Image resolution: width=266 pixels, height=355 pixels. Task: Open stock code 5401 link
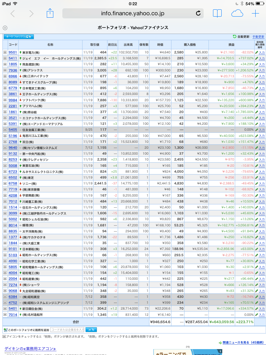[x=13, y=309]
